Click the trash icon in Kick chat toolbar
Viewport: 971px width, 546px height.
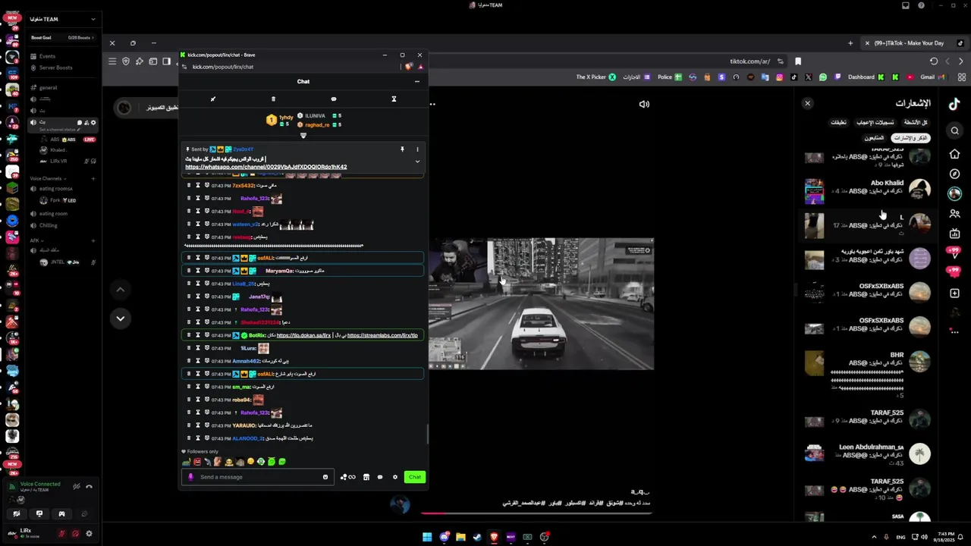coord(273,99)
